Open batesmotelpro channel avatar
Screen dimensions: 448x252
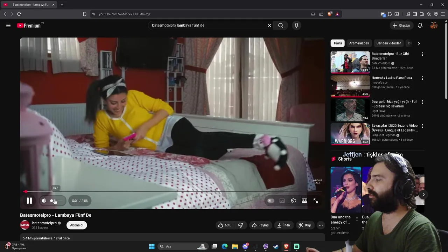point(24,225)
